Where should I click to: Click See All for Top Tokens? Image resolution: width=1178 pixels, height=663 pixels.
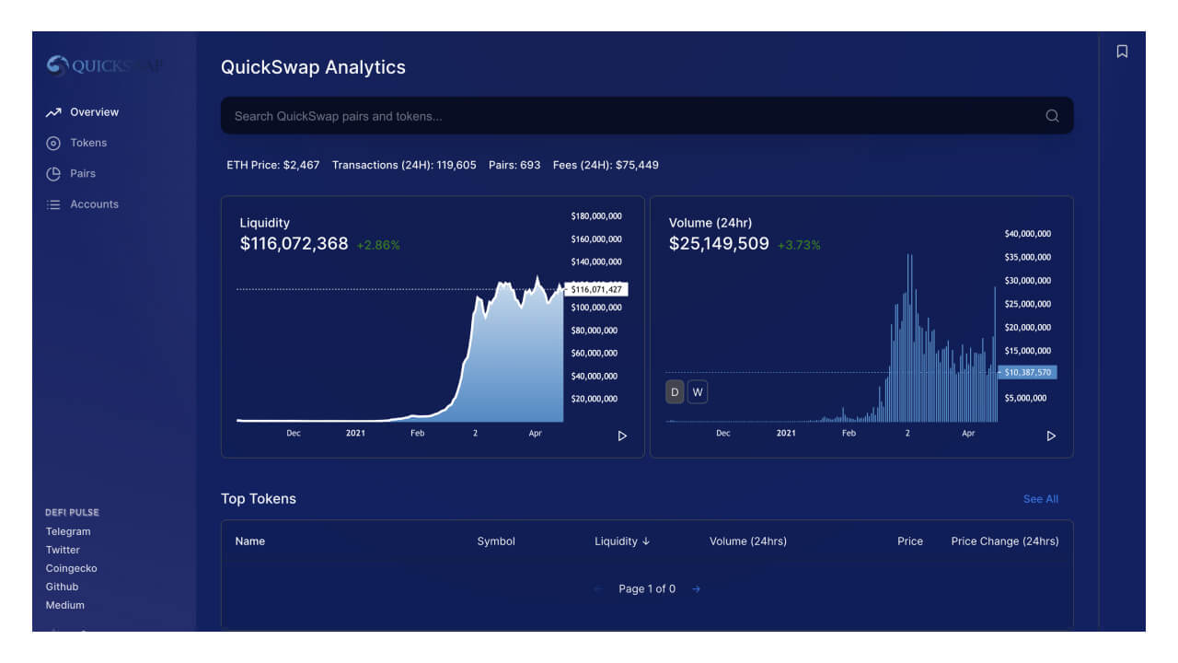click(1040, 499)
